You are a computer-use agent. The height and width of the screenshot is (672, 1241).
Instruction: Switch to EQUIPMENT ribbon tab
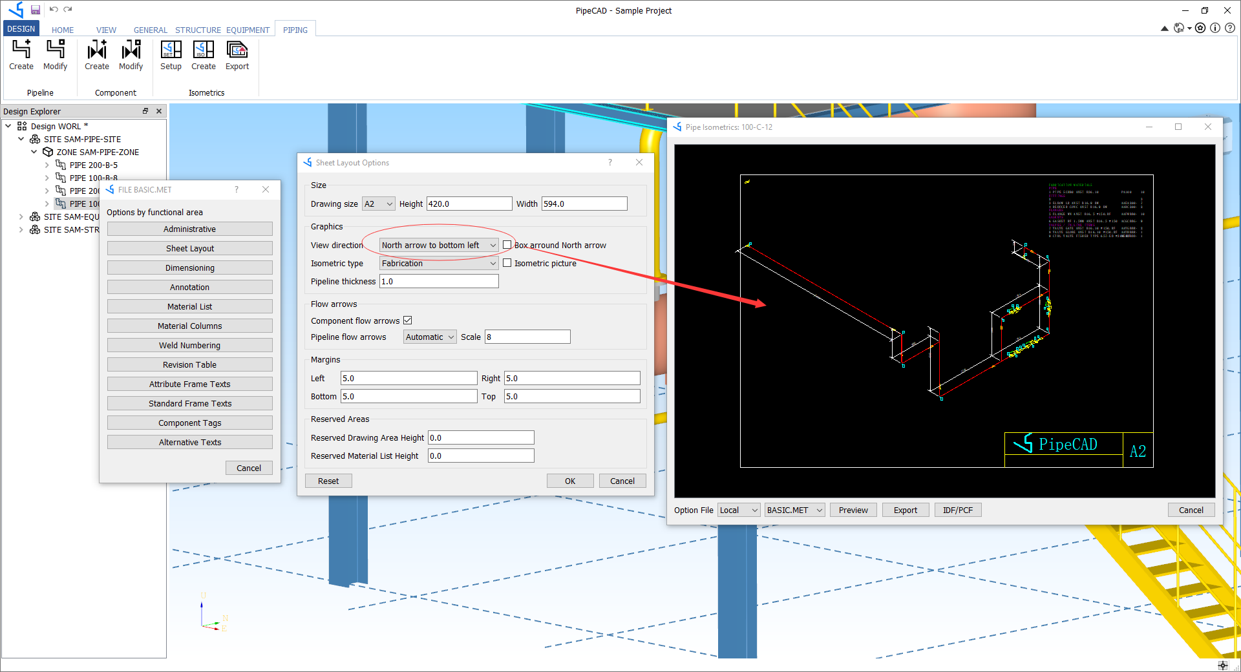[x=248, y=30]
